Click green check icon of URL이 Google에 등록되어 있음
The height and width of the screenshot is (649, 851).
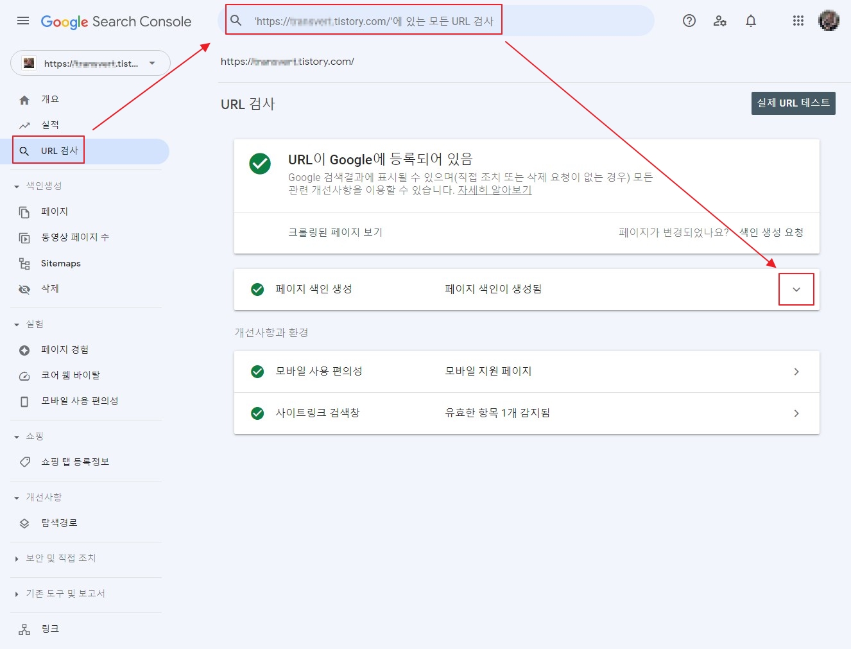coord(260,164)
